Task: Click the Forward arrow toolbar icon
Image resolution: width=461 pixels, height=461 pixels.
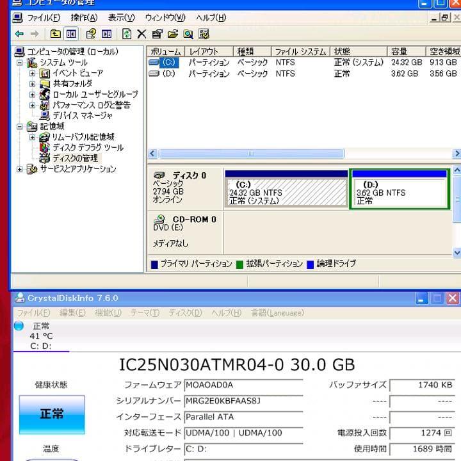Action: [35, 34]
